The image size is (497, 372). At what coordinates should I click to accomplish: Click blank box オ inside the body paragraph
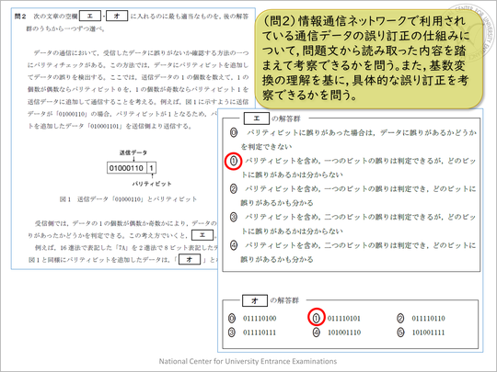190,259
